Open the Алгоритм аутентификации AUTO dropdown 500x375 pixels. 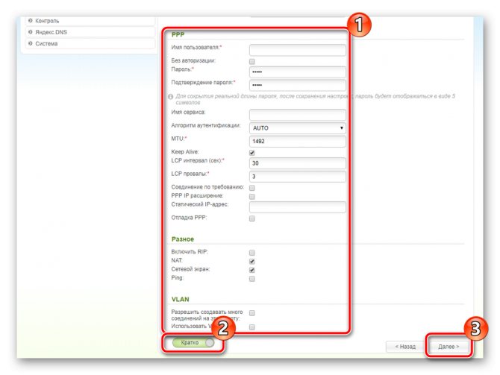(x=297, y=128)
